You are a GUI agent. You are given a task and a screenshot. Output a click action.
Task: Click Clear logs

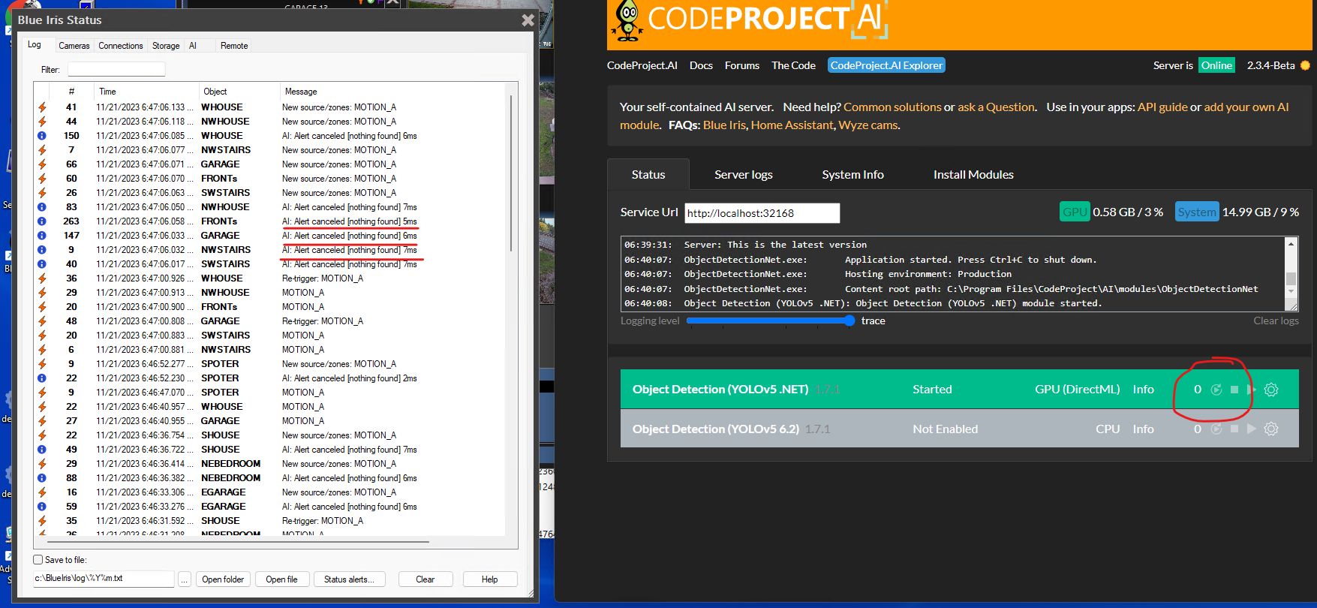(x=1276, y=321)
